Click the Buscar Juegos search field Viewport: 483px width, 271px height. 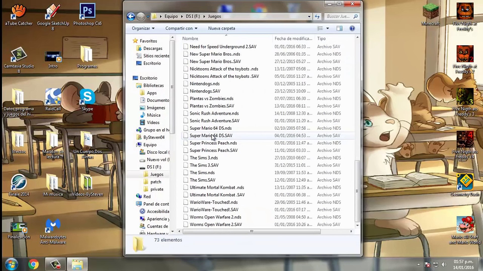coord(338,17)
